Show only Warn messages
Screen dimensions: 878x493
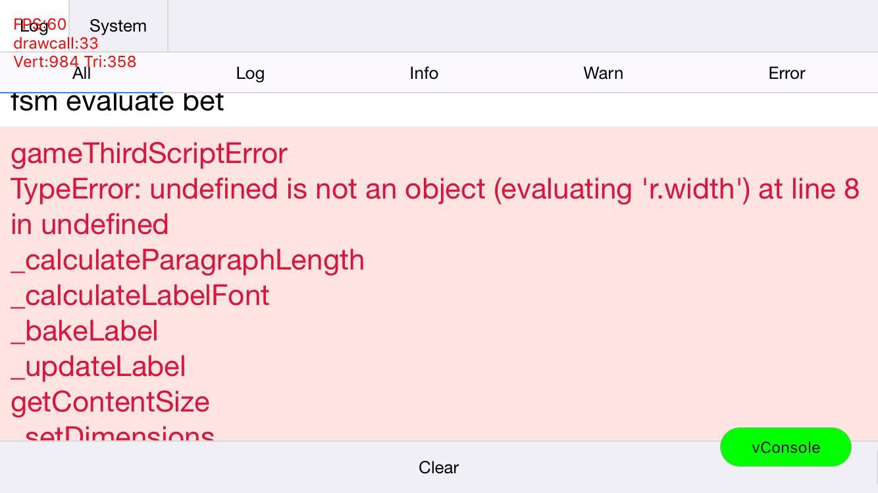(x=603, y=73)
